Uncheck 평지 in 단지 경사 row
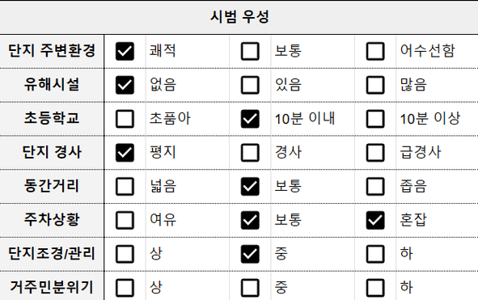This screenshot has width=478, height=300. pyautogui.click(x=125, y=153)
